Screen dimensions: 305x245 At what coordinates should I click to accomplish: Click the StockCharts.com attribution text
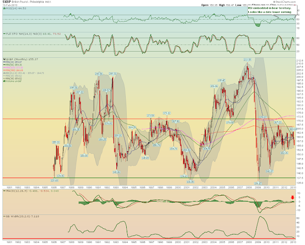284,2
